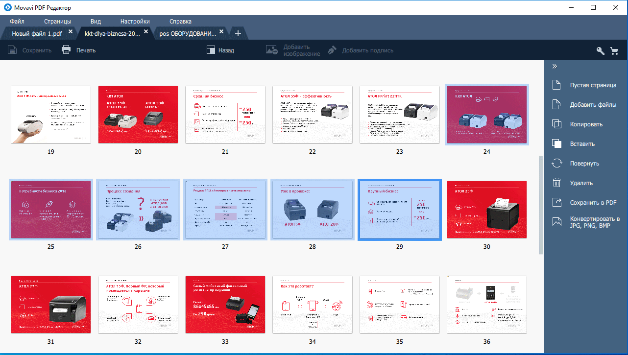Click the Назад button label
The image size is (628, 355).
(226, 50)
